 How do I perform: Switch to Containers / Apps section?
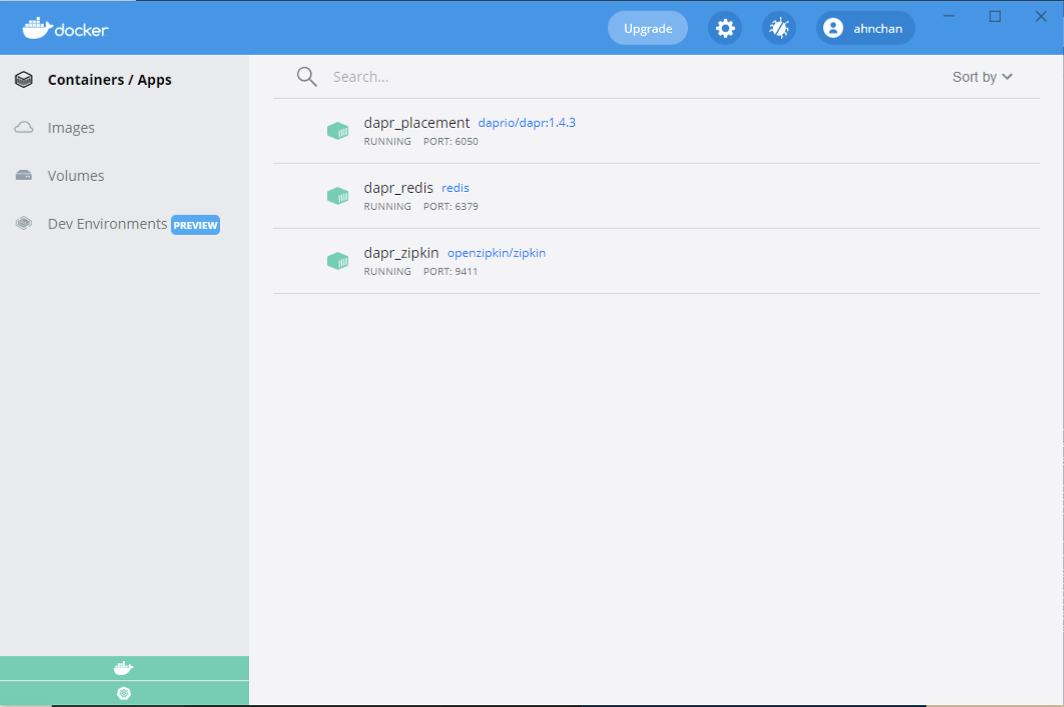pyautogui.click(x=110, y=79)
